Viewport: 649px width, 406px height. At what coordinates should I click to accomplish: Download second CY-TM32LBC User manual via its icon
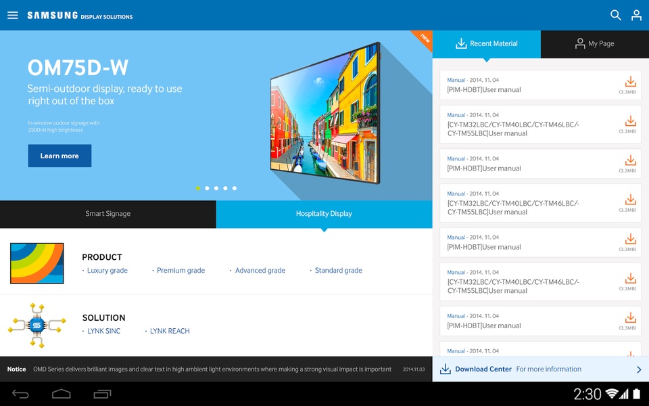pyautogui.click(x=630, y=200)
